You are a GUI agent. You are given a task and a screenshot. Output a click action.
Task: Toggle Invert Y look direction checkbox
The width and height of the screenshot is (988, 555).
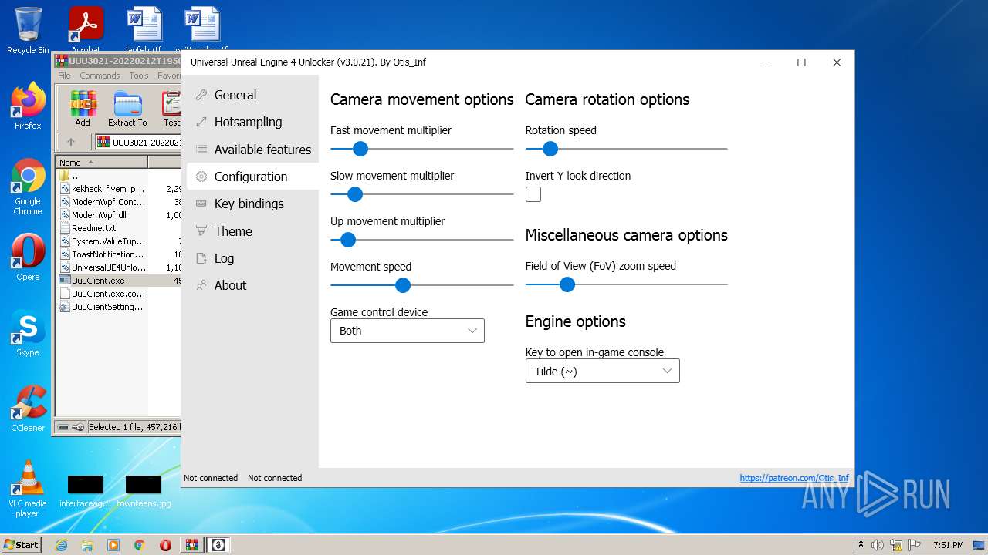[533, 194]
